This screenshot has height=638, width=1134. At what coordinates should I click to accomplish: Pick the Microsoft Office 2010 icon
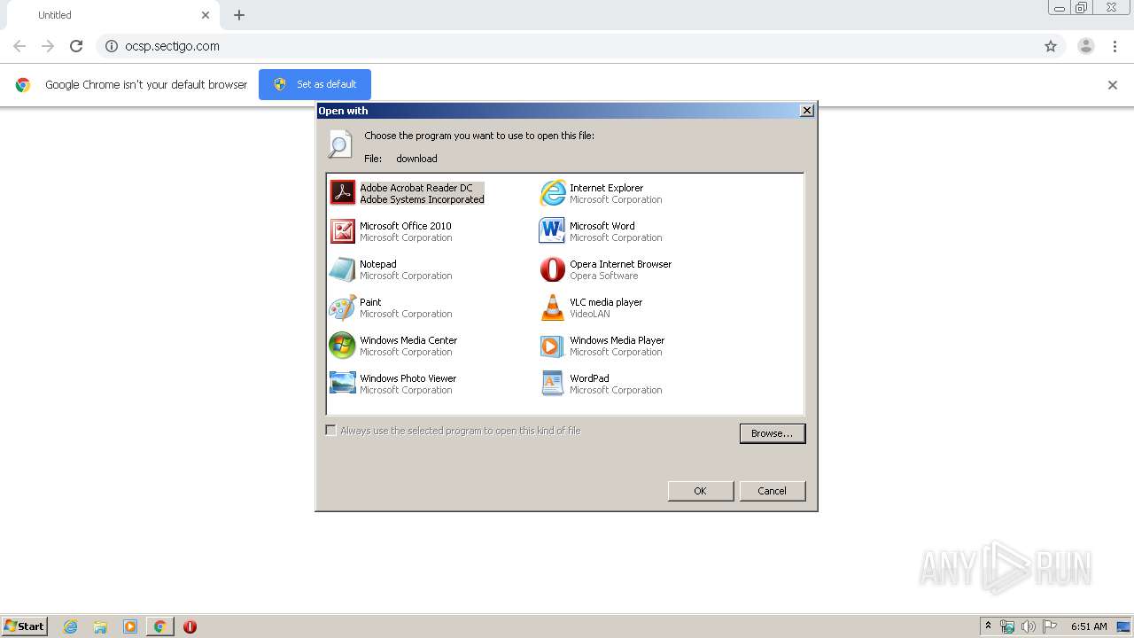click(342, 230)
